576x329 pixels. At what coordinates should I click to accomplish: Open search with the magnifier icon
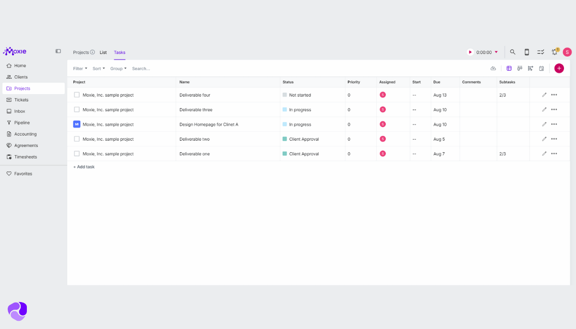513,52
